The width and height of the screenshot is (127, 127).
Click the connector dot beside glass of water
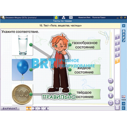pyautogui.click(x=31, y=45)
